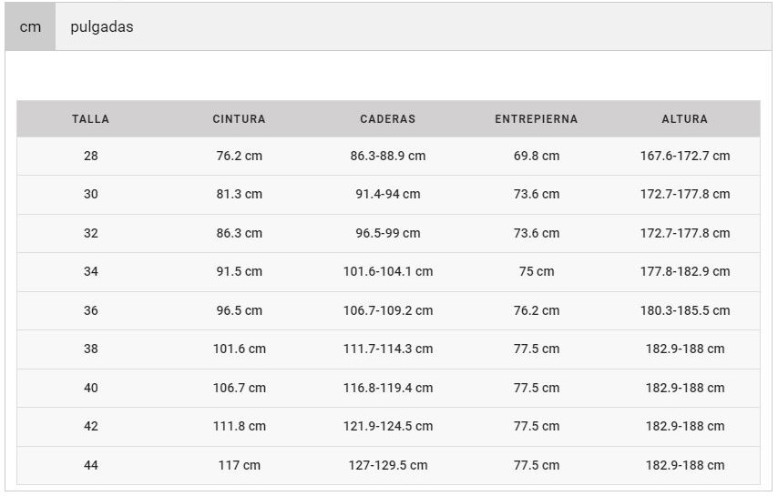Switch to the pulgadas tab

(x=102, y=27)
